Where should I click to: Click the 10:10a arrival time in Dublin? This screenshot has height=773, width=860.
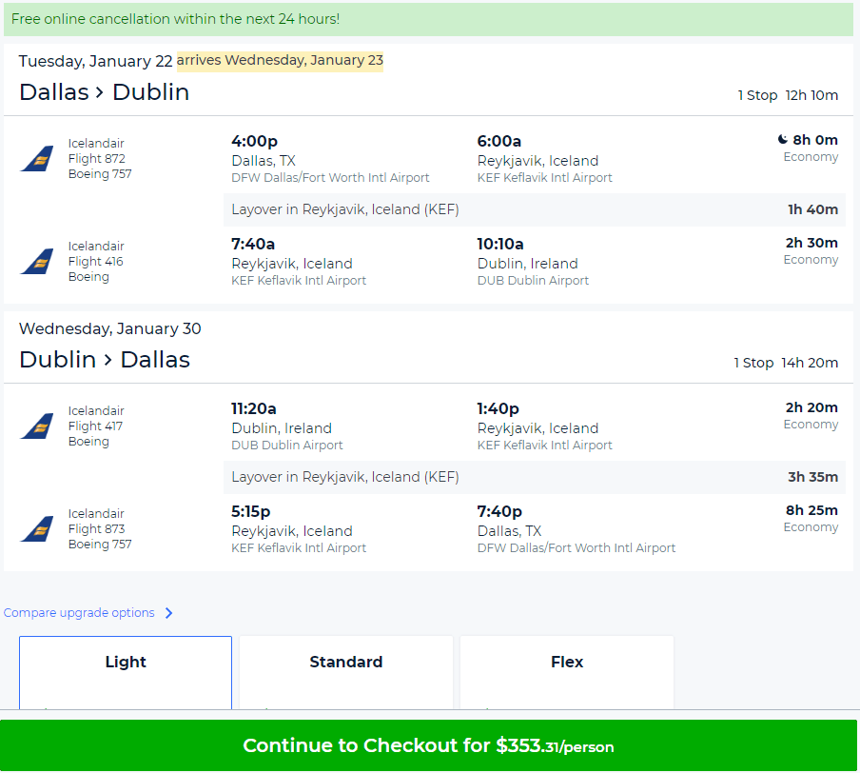point(500,244)
